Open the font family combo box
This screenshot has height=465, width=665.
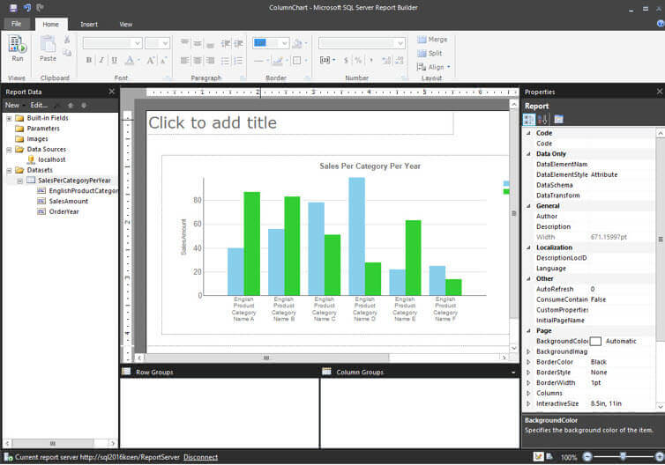pyautogui.click(x=112, y=43)
